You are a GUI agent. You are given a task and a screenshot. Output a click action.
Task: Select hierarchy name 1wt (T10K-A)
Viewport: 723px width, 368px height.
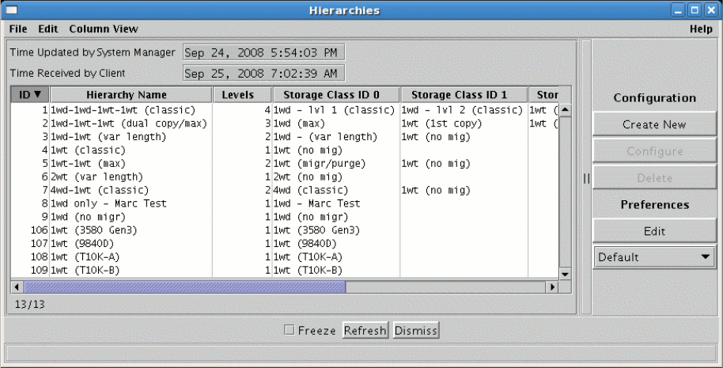click(x=85, y=257)
